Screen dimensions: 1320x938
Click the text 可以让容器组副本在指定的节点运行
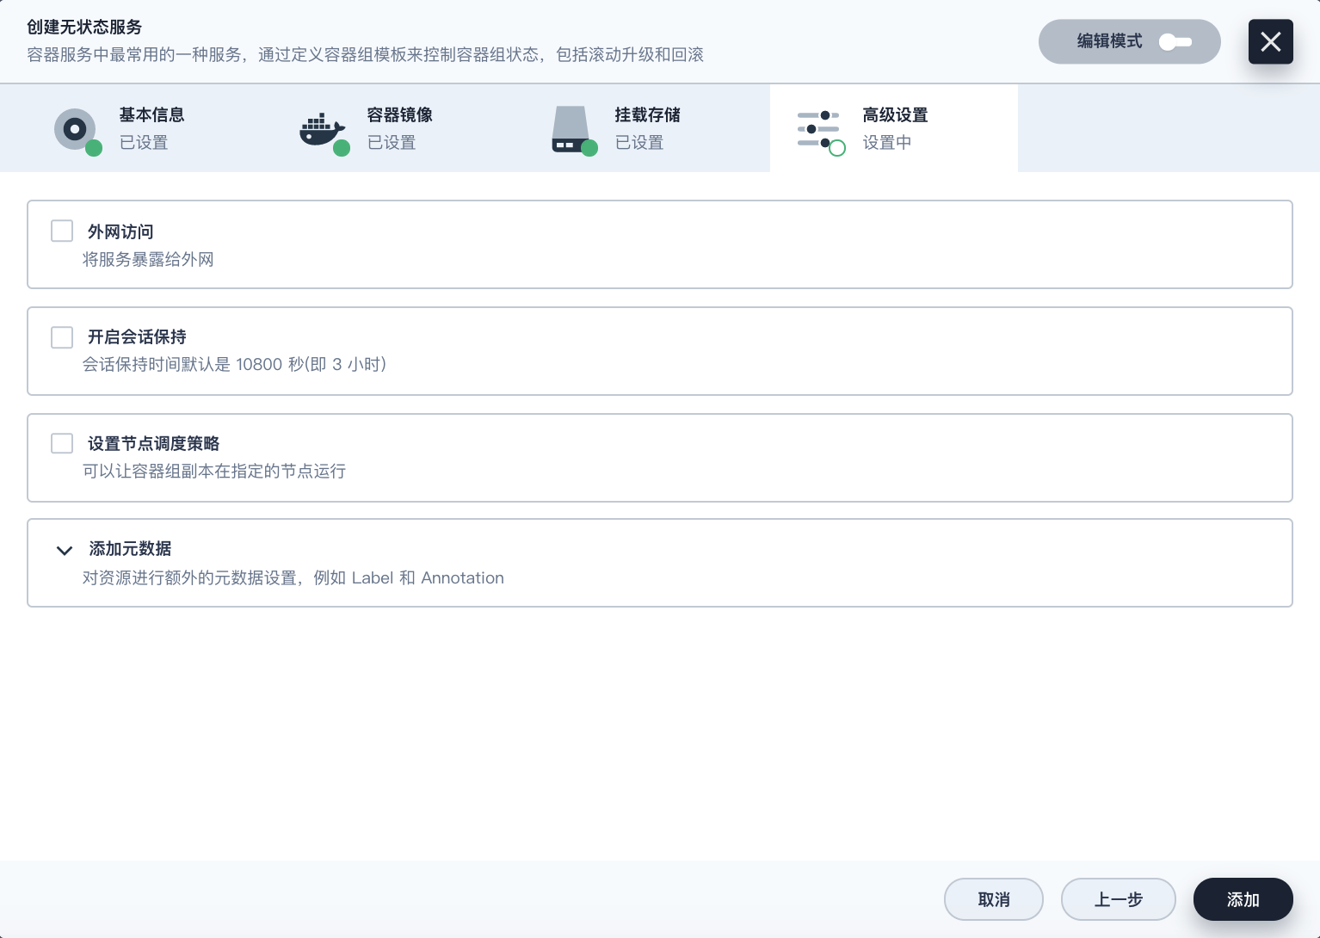214,471
